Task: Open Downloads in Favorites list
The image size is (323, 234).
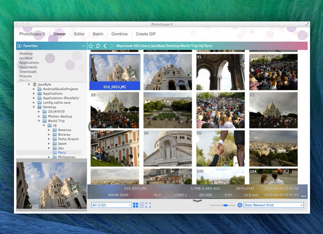Action: click(x=28, y=72)
